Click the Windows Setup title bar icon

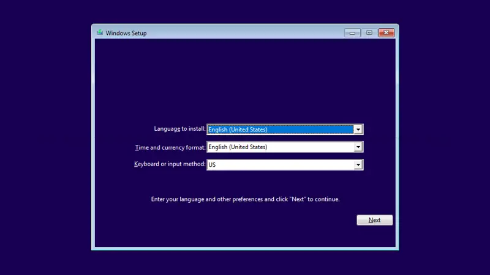(x=99, y=32)
